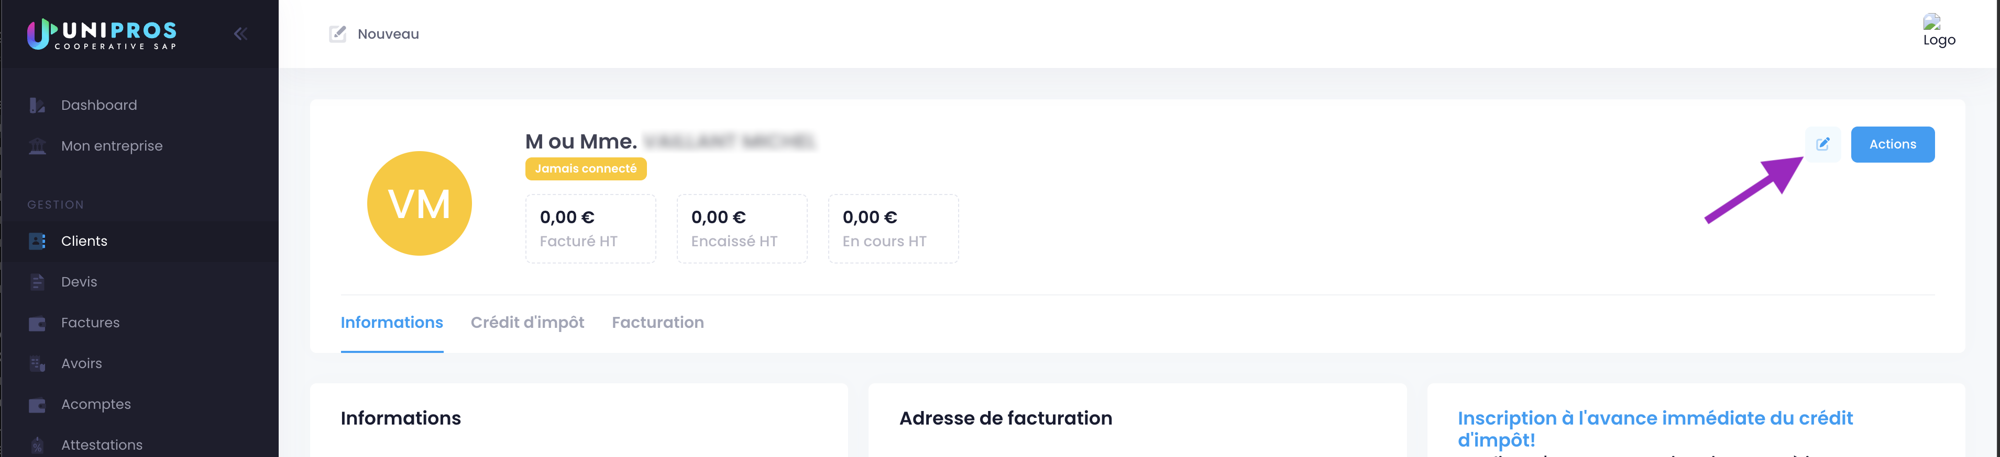Click the Clients icon in sidebar

point(37,242)
